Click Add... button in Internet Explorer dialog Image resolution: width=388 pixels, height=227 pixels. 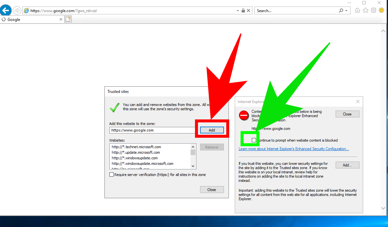[347, 165]
